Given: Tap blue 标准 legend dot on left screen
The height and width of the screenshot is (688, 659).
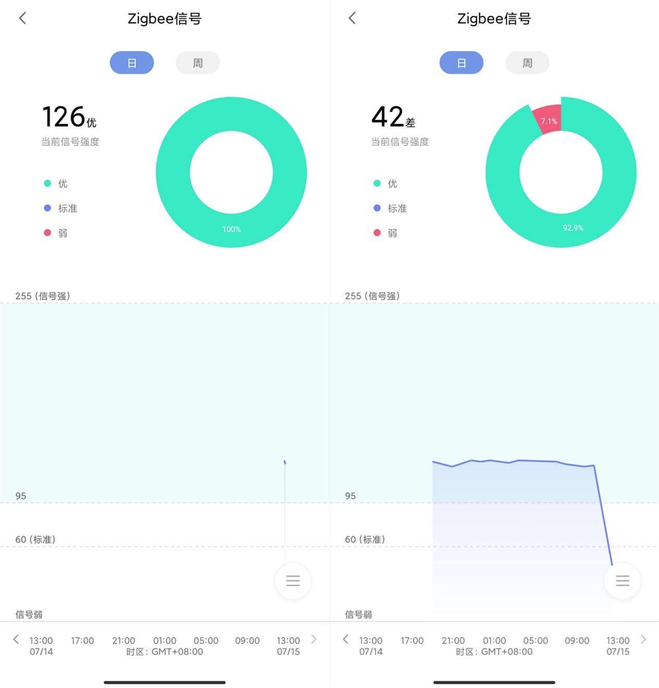Looking at the screenshot, I should [x=47, y=208].
